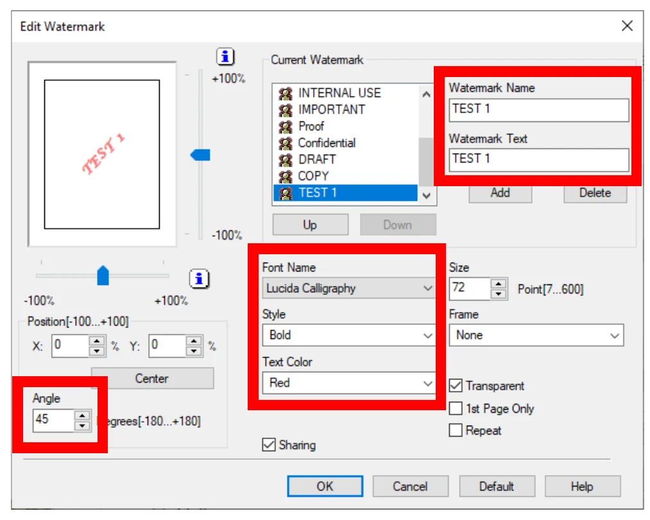Decrease Size with down stepper arrow
Screen dimensions: 650x520
(499, 294)
